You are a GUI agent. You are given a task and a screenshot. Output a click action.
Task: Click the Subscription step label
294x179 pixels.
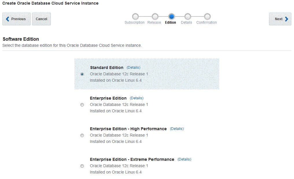pos(134,23)
